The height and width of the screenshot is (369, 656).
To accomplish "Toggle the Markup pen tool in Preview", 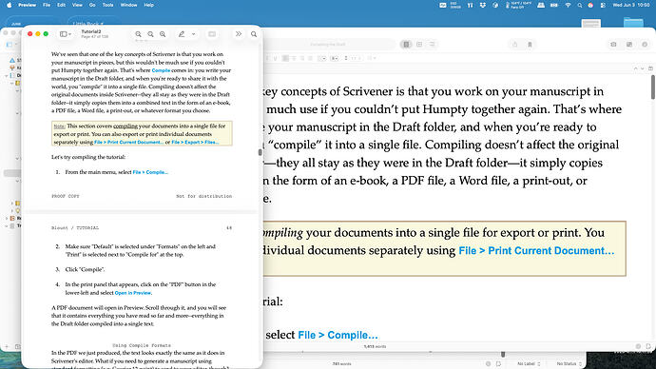I will pyautogui.click(x=182, y=34).
